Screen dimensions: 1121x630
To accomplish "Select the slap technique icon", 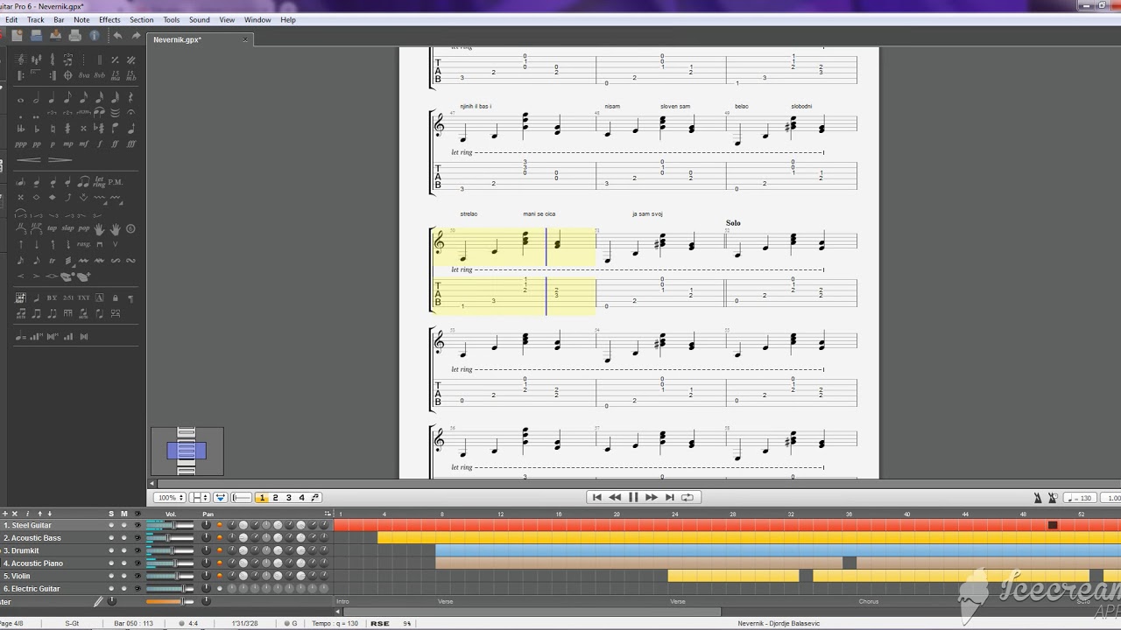I will click(x=67, y=228).
